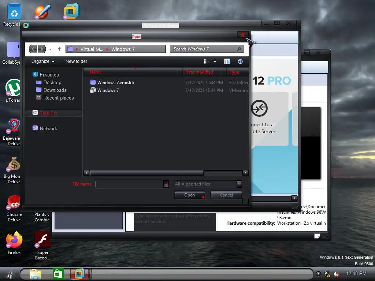Click the Forward navigation arrow in Open dialog

coord(42,49)
